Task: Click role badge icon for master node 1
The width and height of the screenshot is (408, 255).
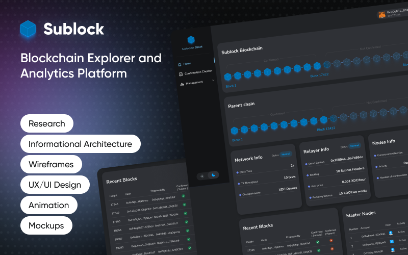Action: point(391,233)
